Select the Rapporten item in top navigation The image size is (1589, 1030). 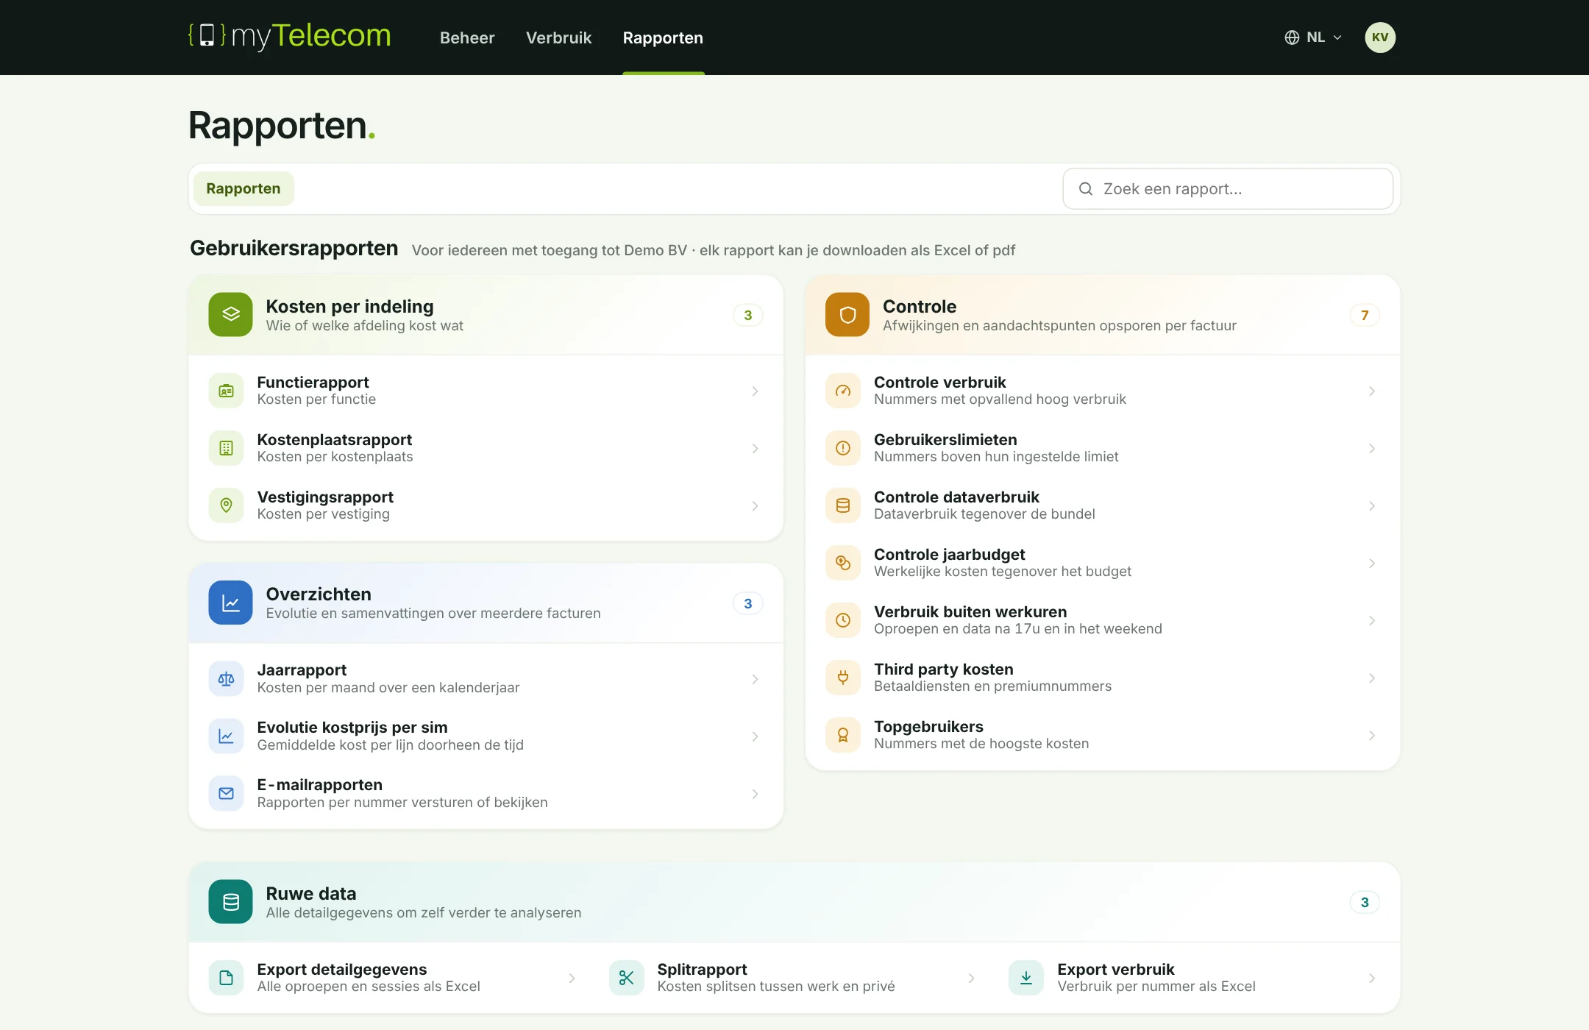(663, 38)
